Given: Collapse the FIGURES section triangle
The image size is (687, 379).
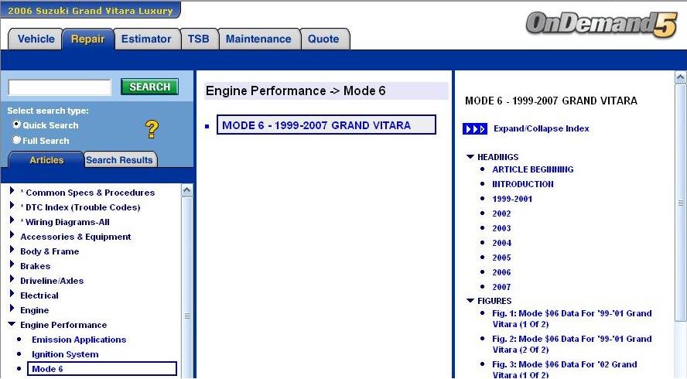Looking at the screenshot, I should click(470, 301).
